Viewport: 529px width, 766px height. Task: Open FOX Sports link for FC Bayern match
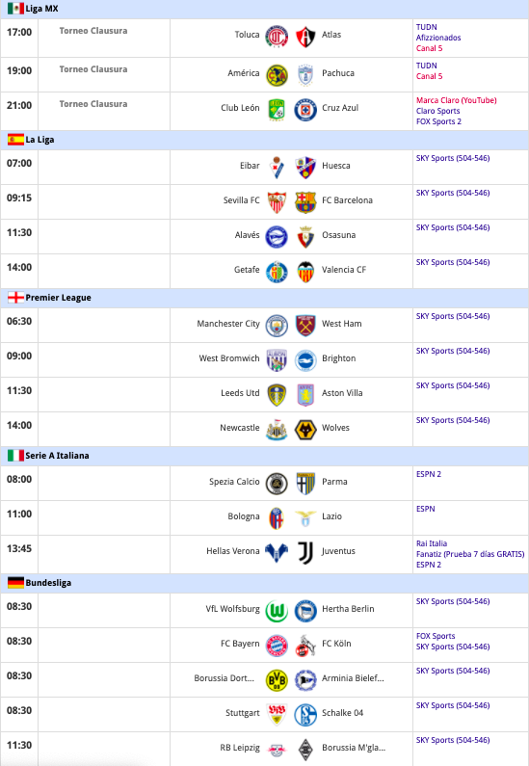[x=436, y=636]
